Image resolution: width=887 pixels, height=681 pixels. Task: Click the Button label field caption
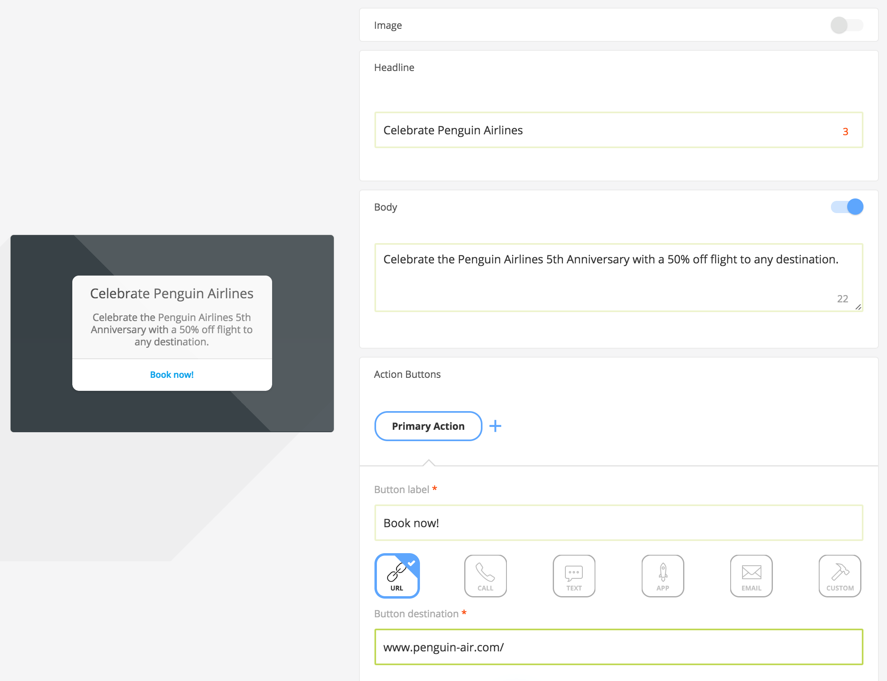pyautogui.click(x=402, y=489)
